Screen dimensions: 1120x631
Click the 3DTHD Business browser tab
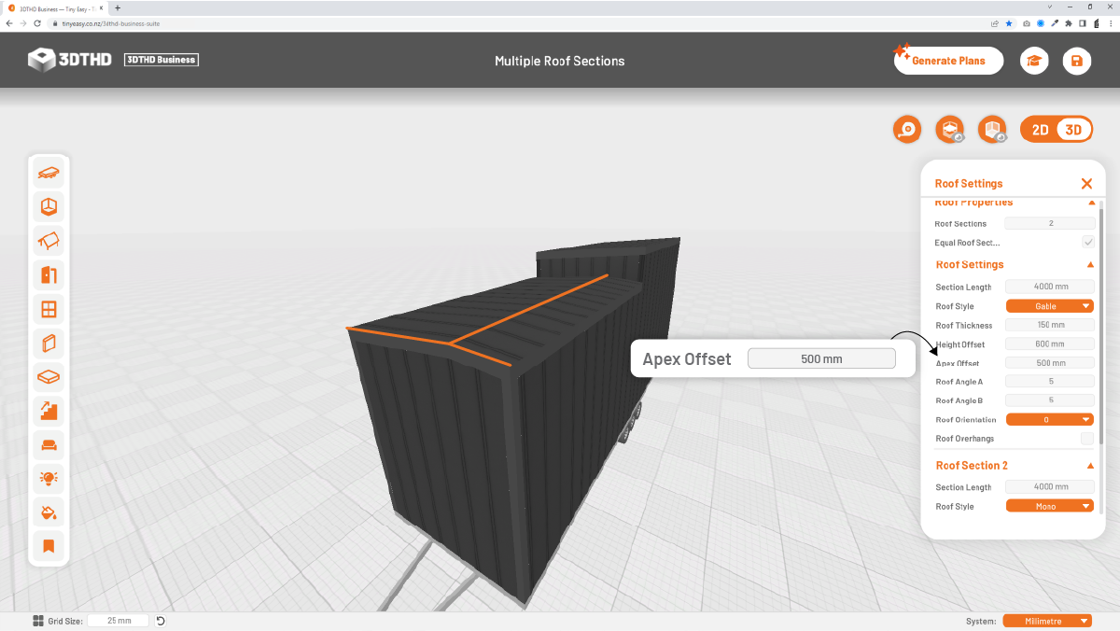tap(56, 7)
